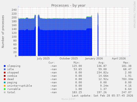Screen dimensions: 137x102
Task: Click the 'Max:' column header
Action: point(126,63)
